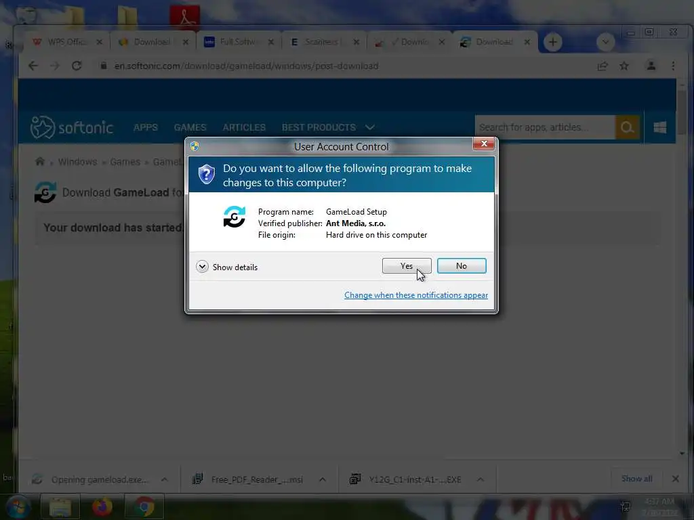This screenshot has width=694, height=520.
Task: Close the User Account Control dialog
Action: coord(484,144)
